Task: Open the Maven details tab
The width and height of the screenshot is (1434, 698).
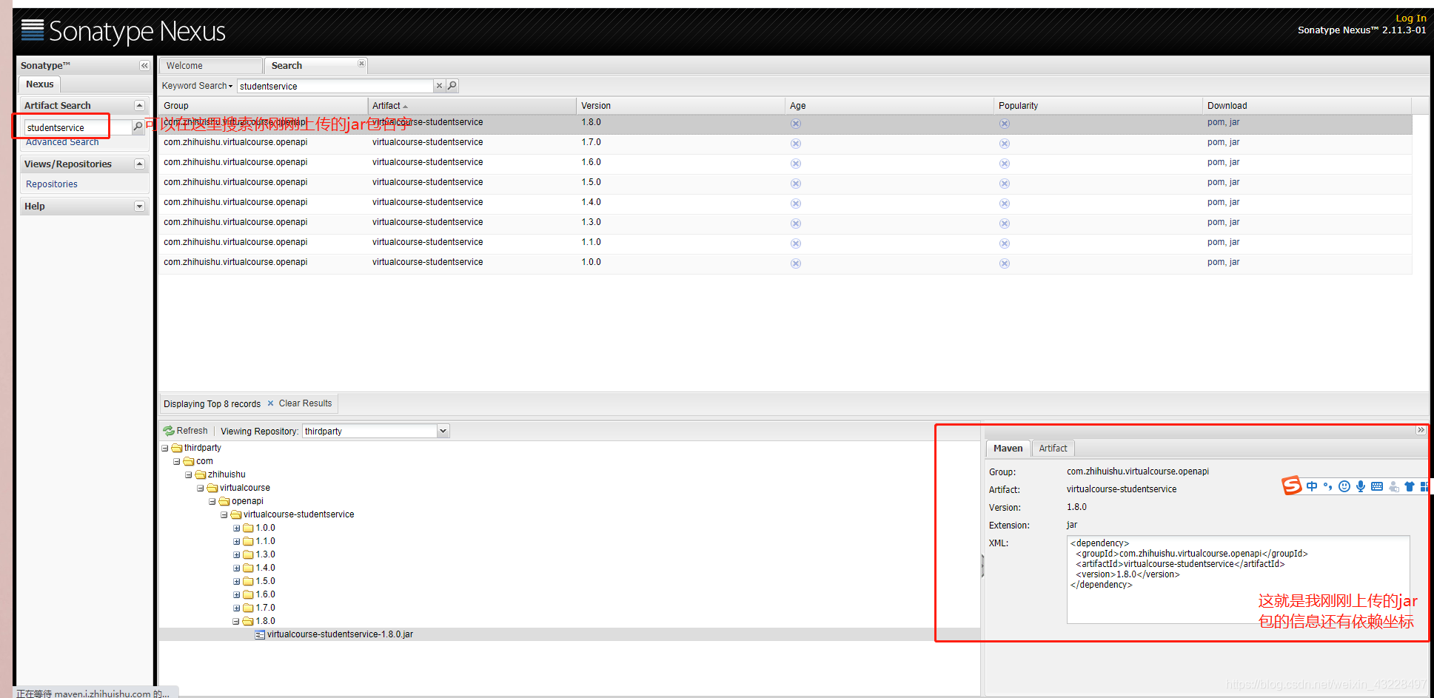Action: [x=1008, y=449]
